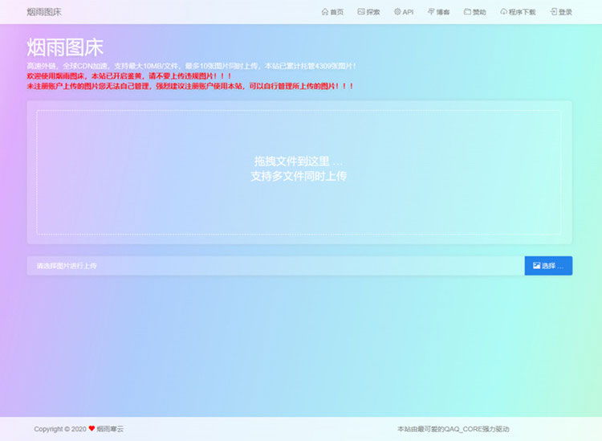
Task: Click the house icon for 首页
Action: point(324,12)
